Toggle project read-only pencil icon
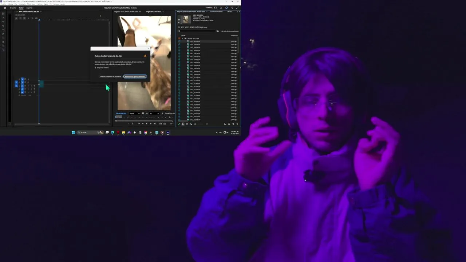Viewport: 466px width, 262px height. [x=179, y=124]
